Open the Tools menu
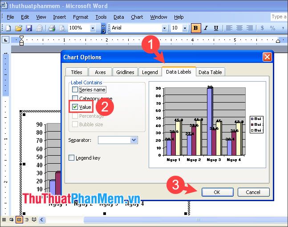The height and width of the screenshot is (227, 288). pos(101,17)
